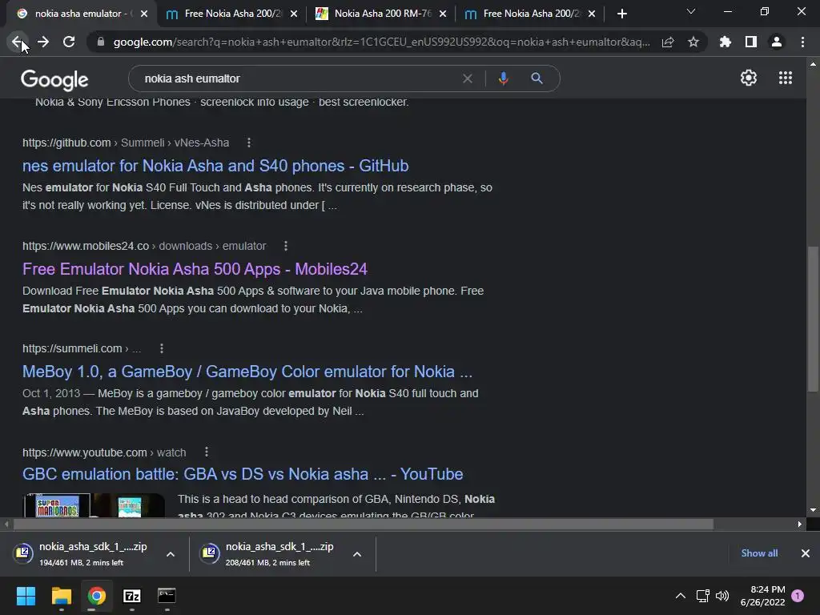Click the Google logo
The image size is (820, 615).
(54, 79)
